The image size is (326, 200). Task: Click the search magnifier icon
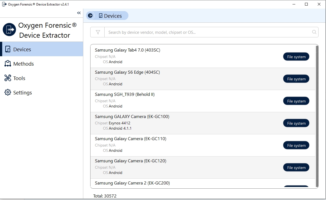(x=314, y=32)
